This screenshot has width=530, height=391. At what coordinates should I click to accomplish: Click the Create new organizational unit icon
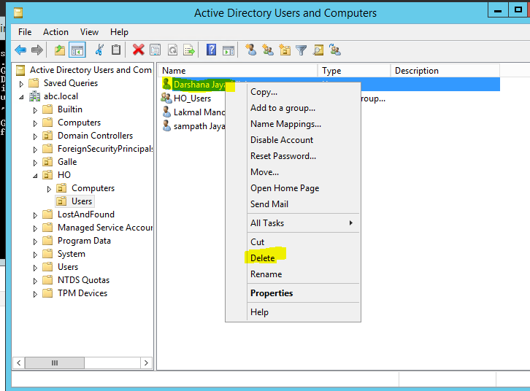click(285, 50)
